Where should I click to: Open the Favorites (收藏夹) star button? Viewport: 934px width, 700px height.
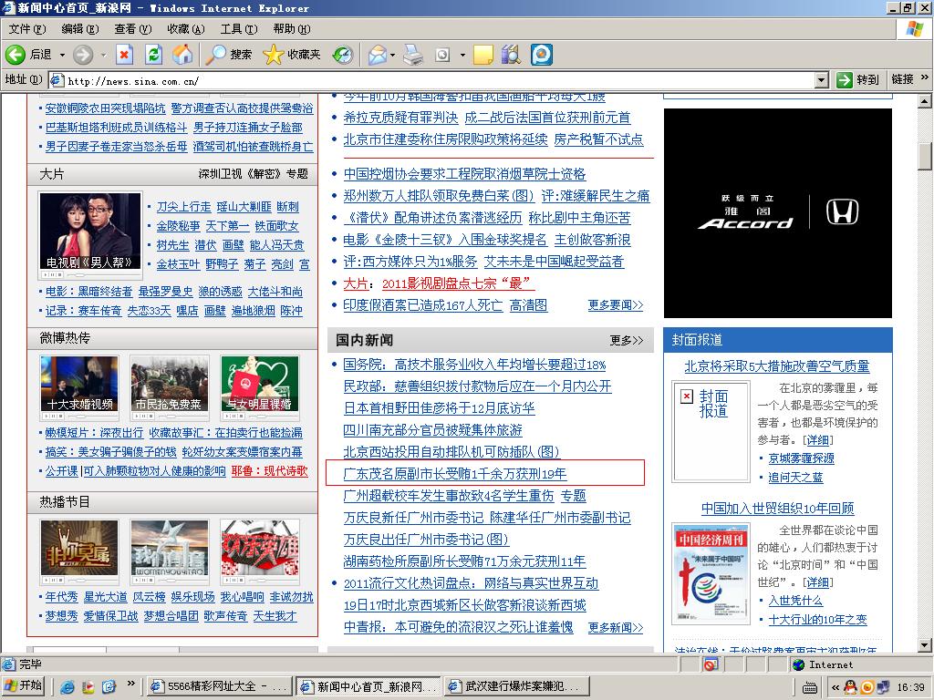click(292, 55)
